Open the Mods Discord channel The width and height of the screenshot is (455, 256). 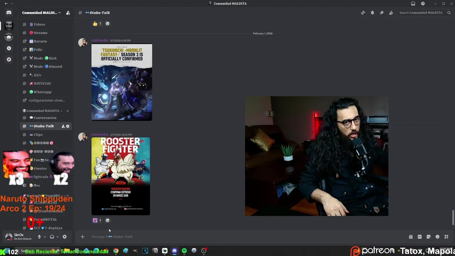[45, 66]
